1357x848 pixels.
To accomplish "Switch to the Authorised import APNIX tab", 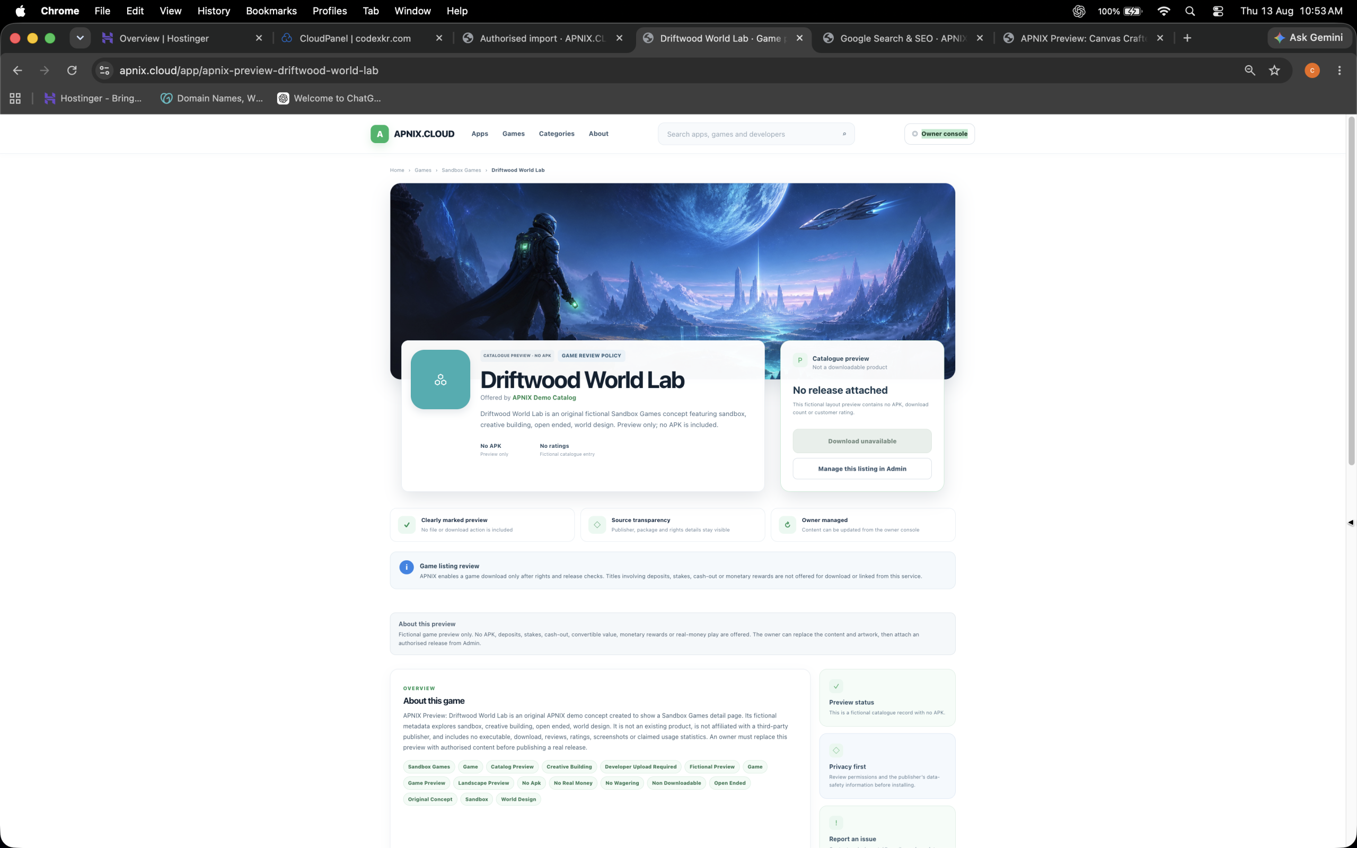I will [x=542, y=38].
